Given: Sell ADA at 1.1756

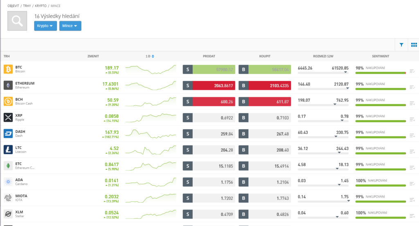Looking at the screenshot, I should tap(209, 182).
